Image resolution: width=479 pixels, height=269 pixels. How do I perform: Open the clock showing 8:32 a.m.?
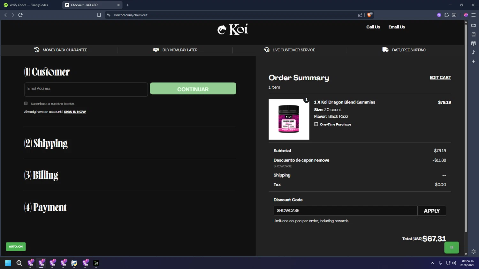click(x=468, y=263)
